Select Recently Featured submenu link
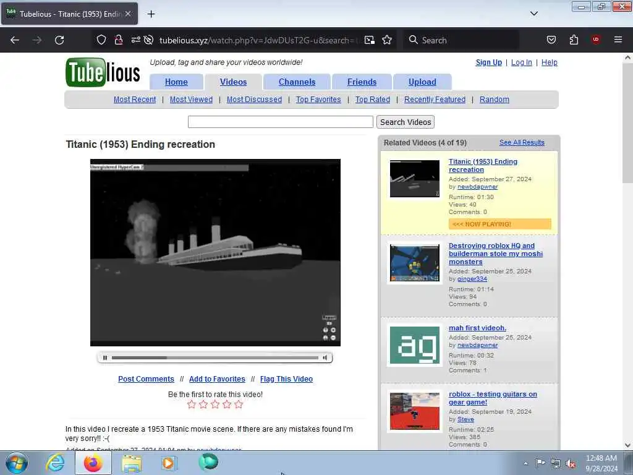 [435, 100]
